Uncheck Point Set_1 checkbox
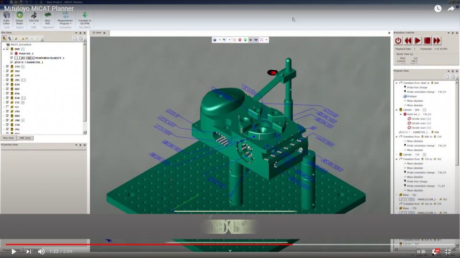The image size is (460, 258). [12, 53]
